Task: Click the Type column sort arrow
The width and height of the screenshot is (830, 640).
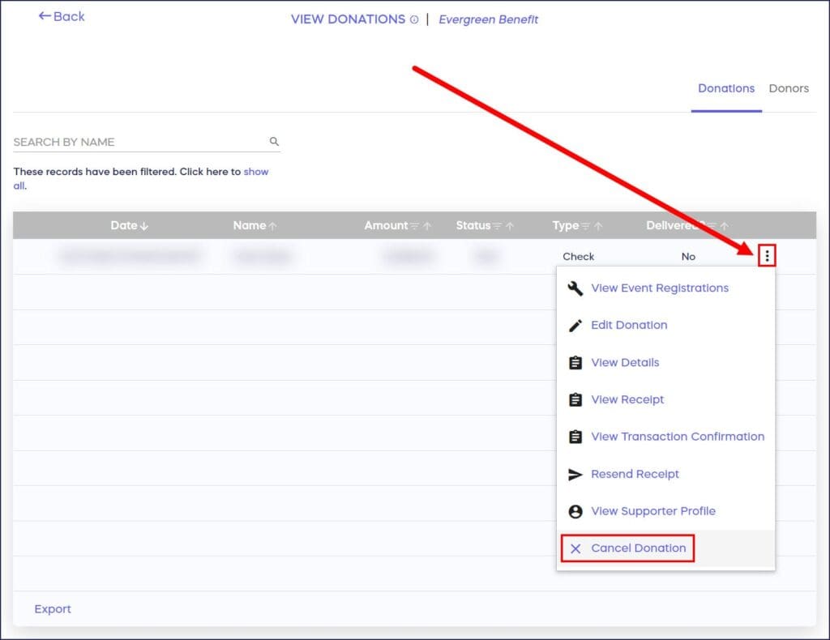Action: click(598, 226)
